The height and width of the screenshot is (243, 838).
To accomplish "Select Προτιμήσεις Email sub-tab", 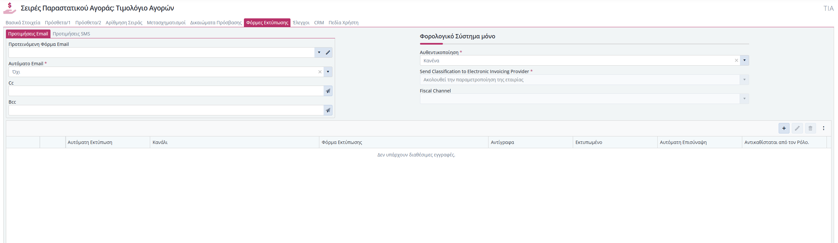I will (x=28, y=34).
